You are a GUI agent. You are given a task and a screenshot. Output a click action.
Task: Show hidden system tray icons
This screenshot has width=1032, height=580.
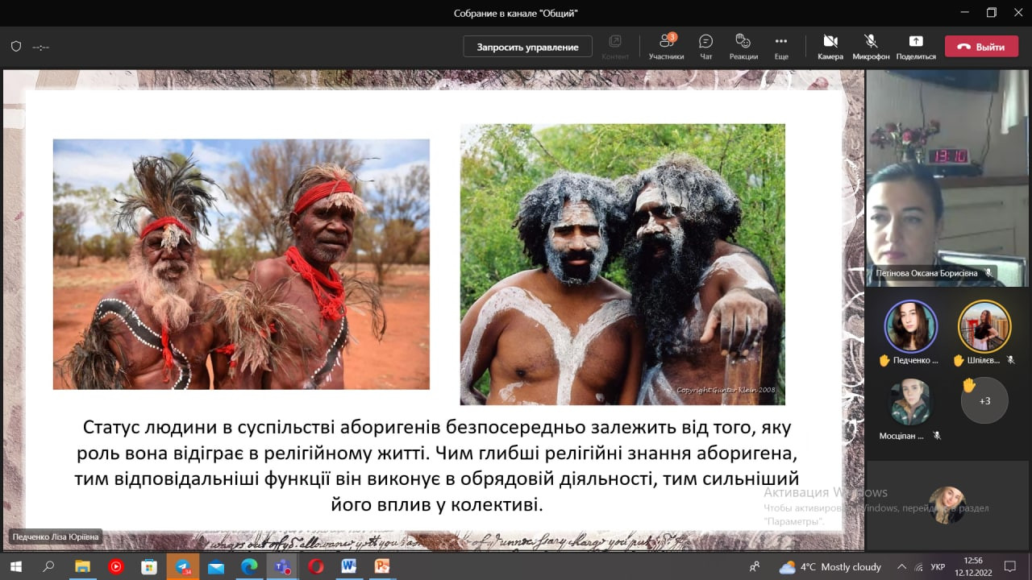901,567
